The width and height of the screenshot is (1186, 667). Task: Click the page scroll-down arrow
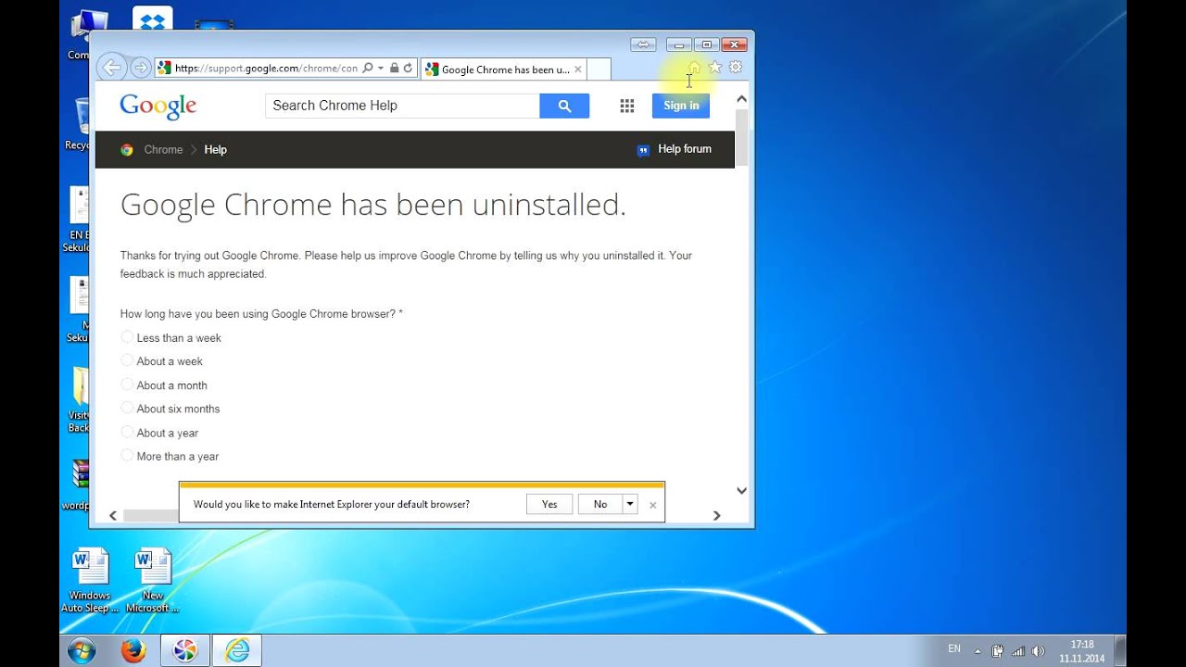[x=741, y=491]
